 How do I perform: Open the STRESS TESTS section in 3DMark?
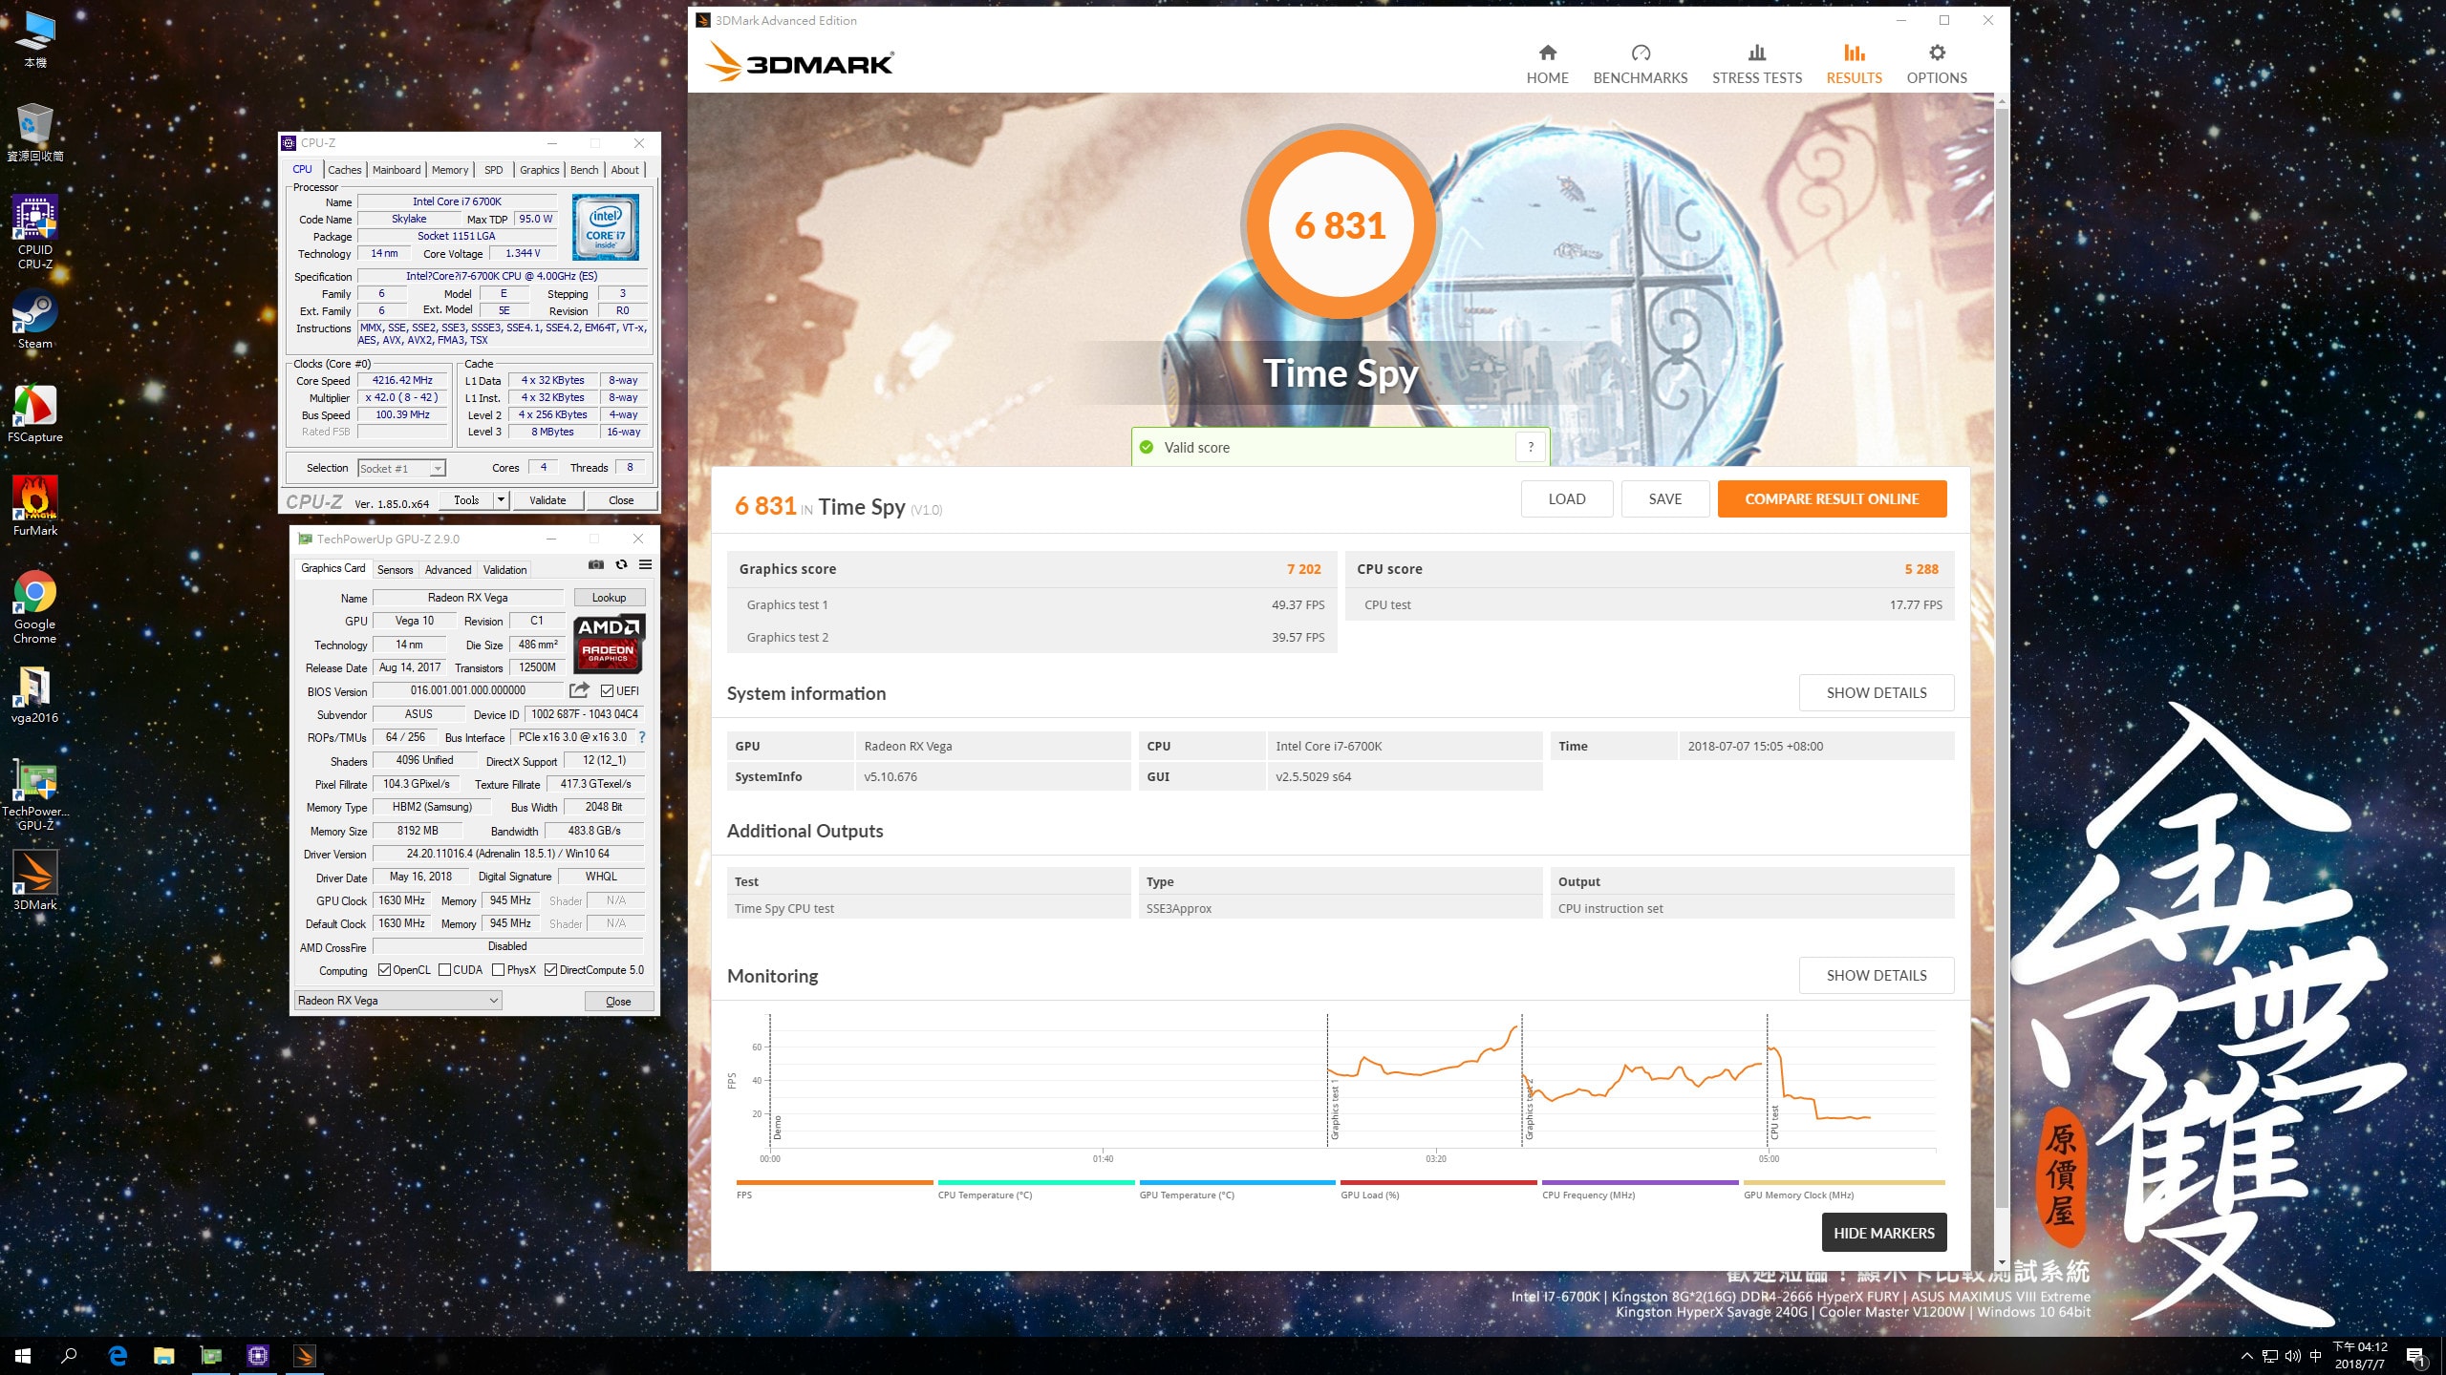coord(1756,64)
